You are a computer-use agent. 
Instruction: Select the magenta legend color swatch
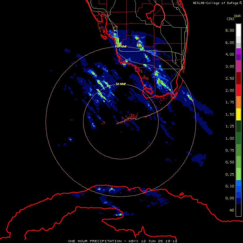[x=238, y=51]
